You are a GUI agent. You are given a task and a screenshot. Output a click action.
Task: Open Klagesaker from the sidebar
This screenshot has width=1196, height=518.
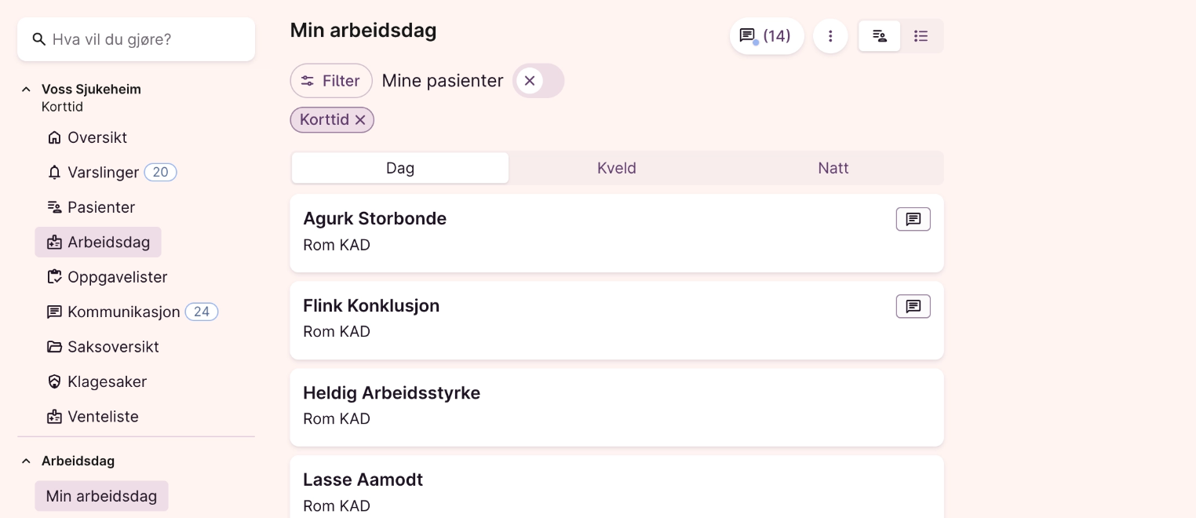pyautogui.click(x=107, y=382)
